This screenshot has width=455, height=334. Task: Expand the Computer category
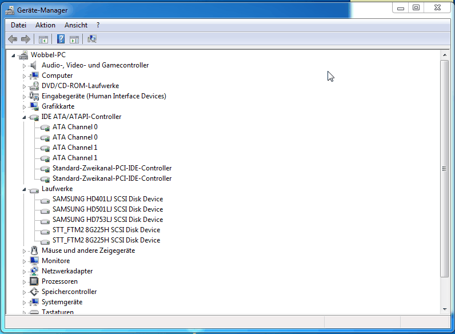(24, 76)
